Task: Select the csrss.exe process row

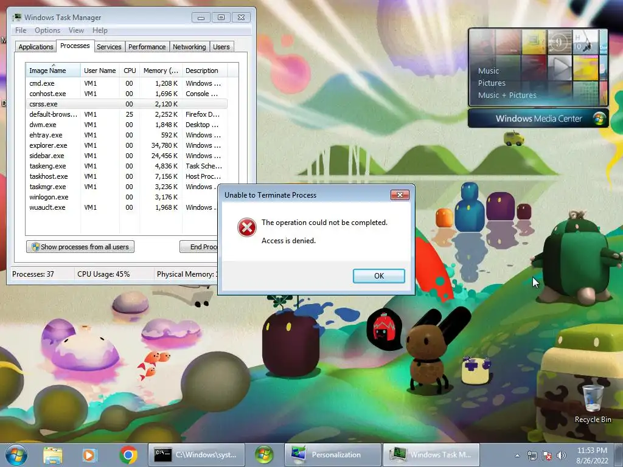Action: tap(127, 104)
